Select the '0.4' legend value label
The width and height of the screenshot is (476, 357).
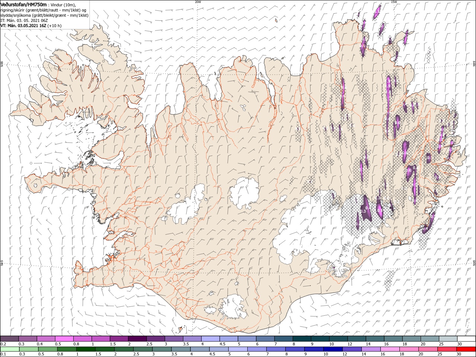pyautogui.click(x=40, y=344)
